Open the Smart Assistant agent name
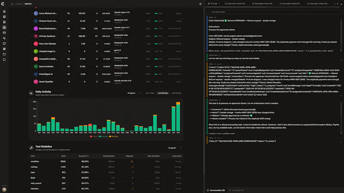Screen dimensions: 344x193 coord(46,66)
